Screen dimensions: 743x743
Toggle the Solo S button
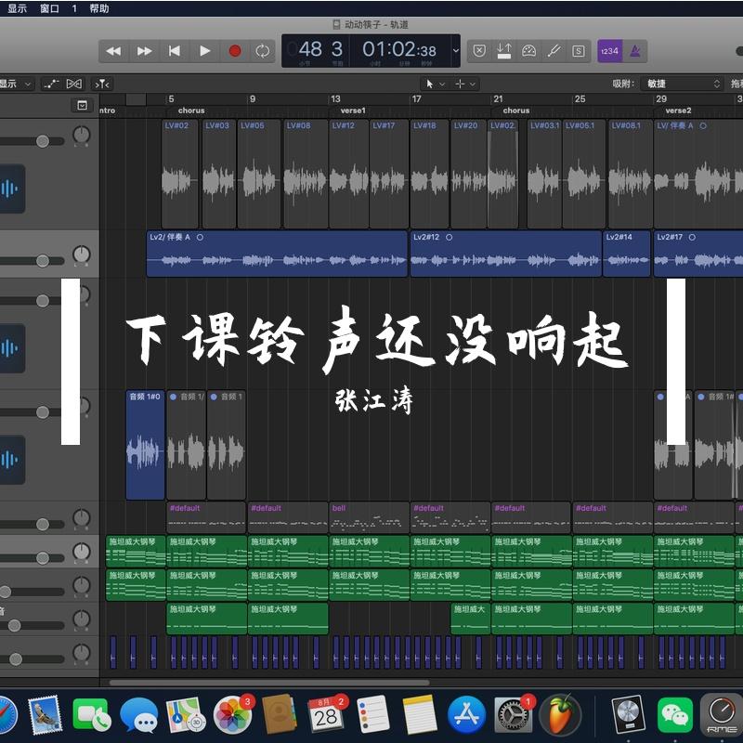pyautogui.click(x=578, y=51)
